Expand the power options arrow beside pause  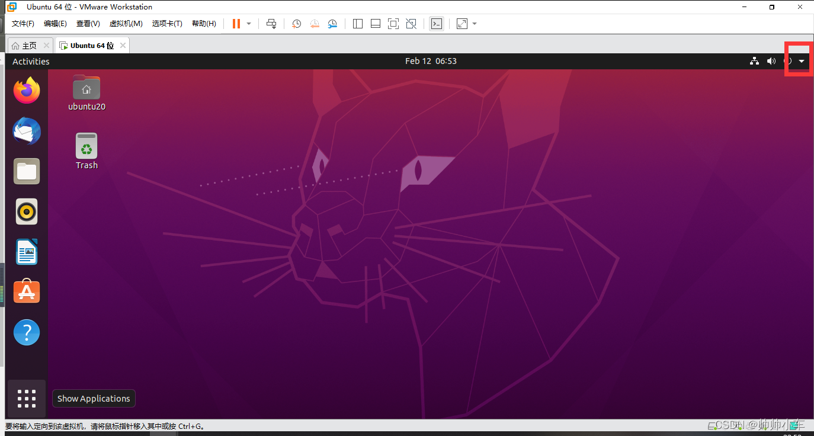(249, 24)
